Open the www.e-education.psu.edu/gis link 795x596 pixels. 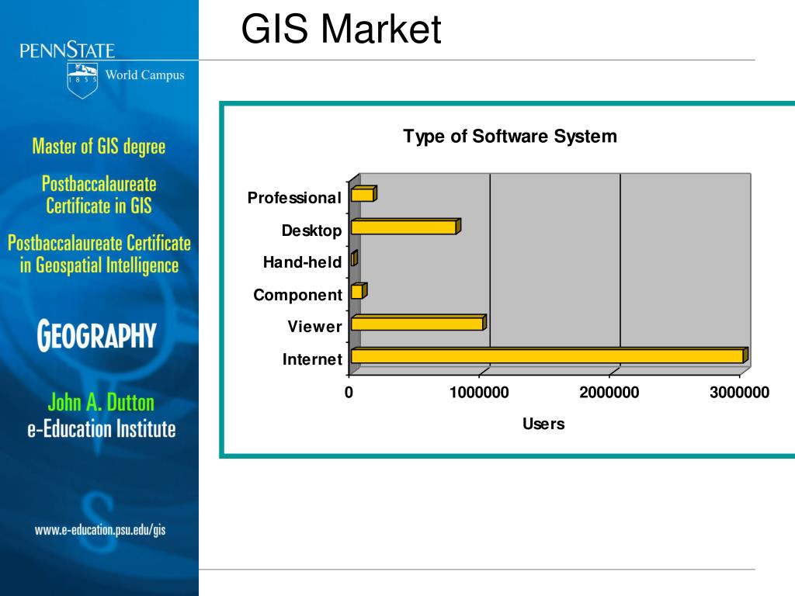pyautogui.click(x=100, y=530)
